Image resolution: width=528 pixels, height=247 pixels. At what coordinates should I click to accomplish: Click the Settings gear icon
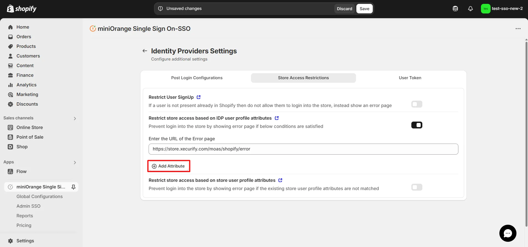(x=10, y=241)
